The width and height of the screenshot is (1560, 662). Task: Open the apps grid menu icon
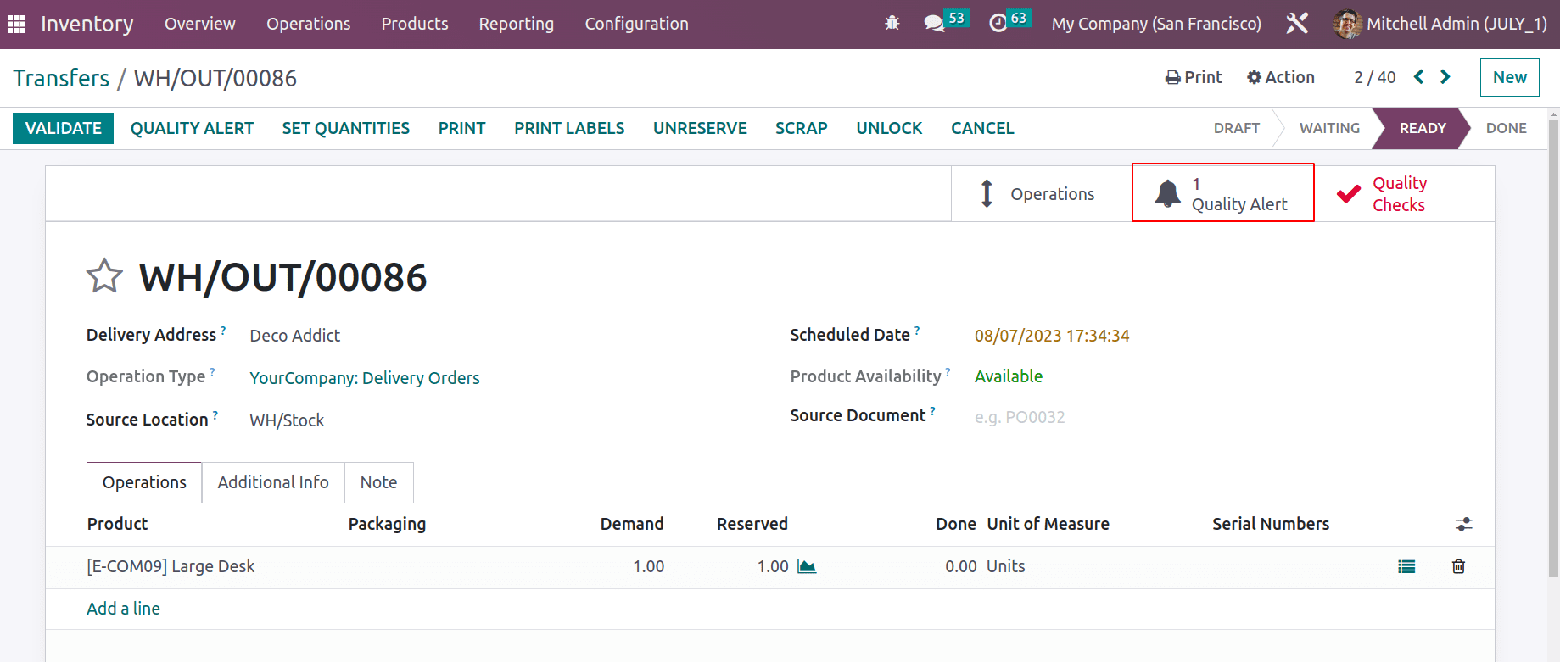pyautogui.click(x=16, y=24)
